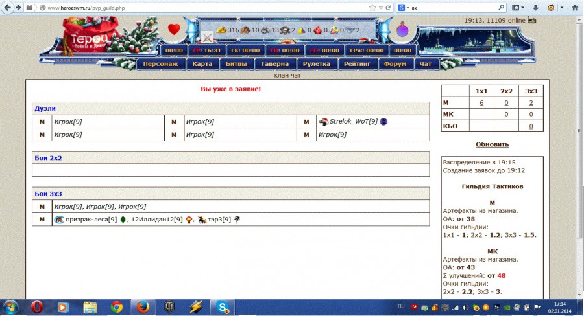The image size is (584, 316).
Task: Click the browser downloads arrow icon
Action: point(535,8)
